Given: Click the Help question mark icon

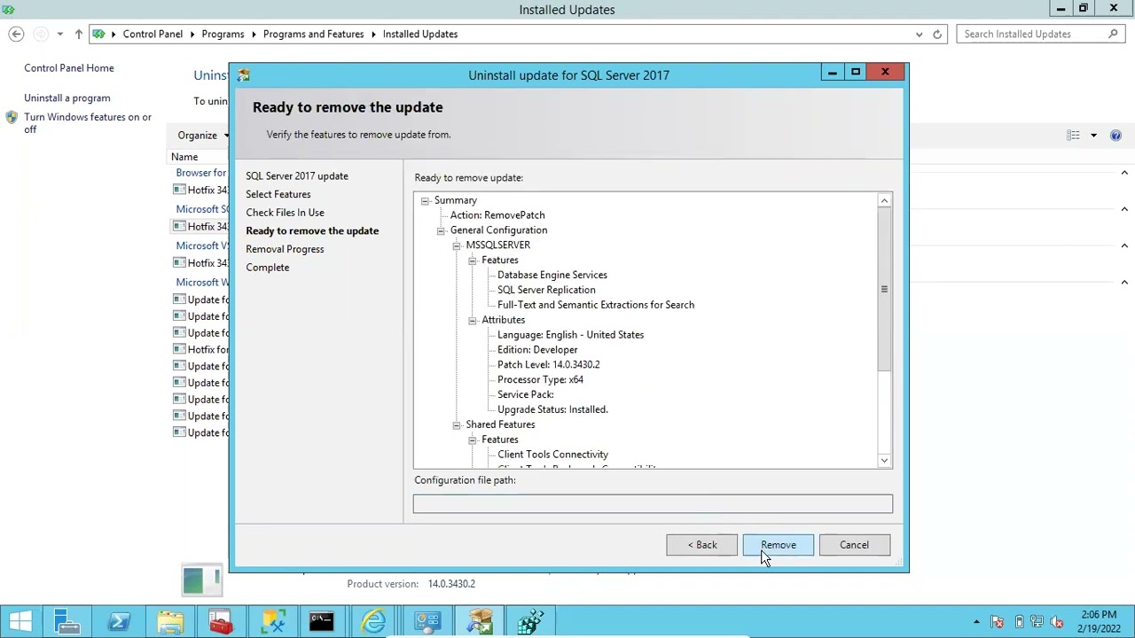Looking at the screenshot, I should click(x=1115, y=135).
